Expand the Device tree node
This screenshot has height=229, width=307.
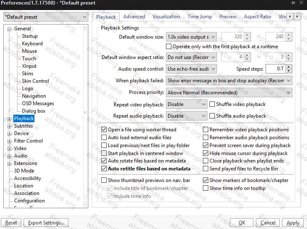(x=9, y=134)
